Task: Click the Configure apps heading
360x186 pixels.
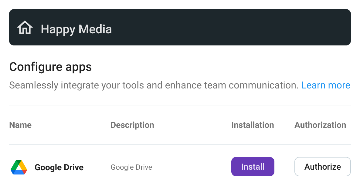Action: [50, 67]
